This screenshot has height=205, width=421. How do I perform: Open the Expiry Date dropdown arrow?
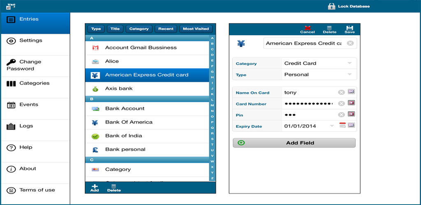pos(332,126)
